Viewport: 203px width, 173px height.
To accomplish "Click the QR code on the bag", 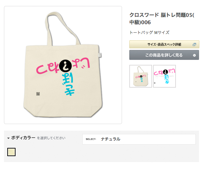I will (38, 94).
